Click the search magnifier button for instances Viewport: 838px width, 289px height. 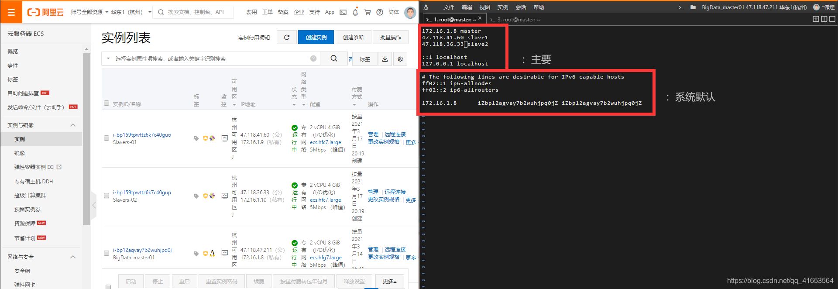[x=334, y=58]
